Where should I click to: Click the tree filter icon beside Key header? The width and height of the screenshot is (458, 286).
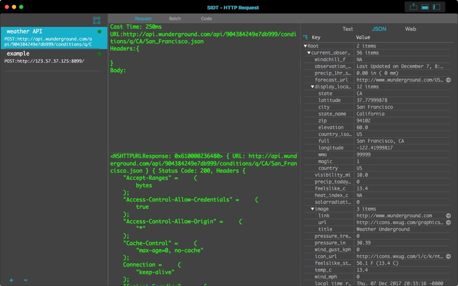click(305, 37)
